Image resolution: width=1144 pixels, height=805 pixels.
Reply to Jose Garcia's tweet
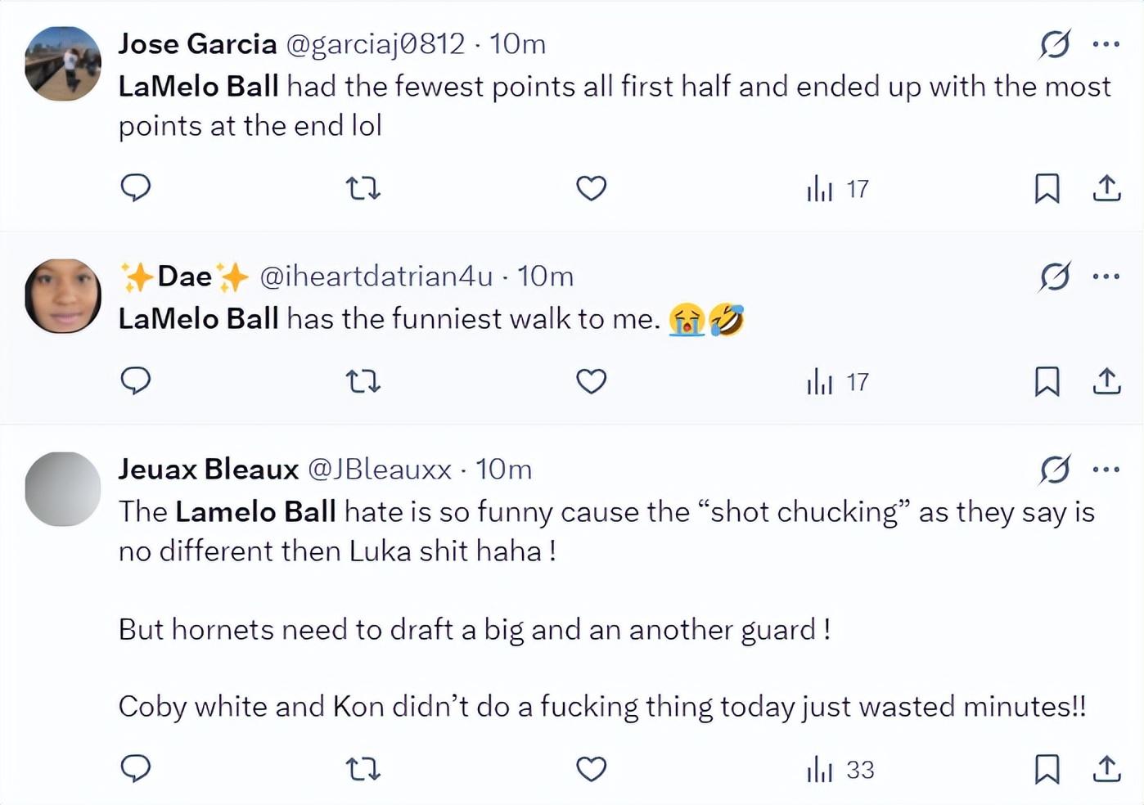[x=136, y=188]
